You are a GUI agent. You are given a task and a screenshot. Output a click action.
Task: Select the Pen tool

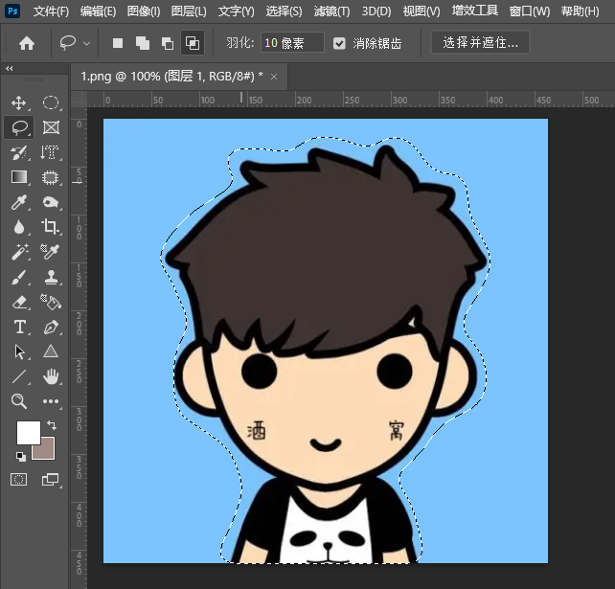pos(51,327)
